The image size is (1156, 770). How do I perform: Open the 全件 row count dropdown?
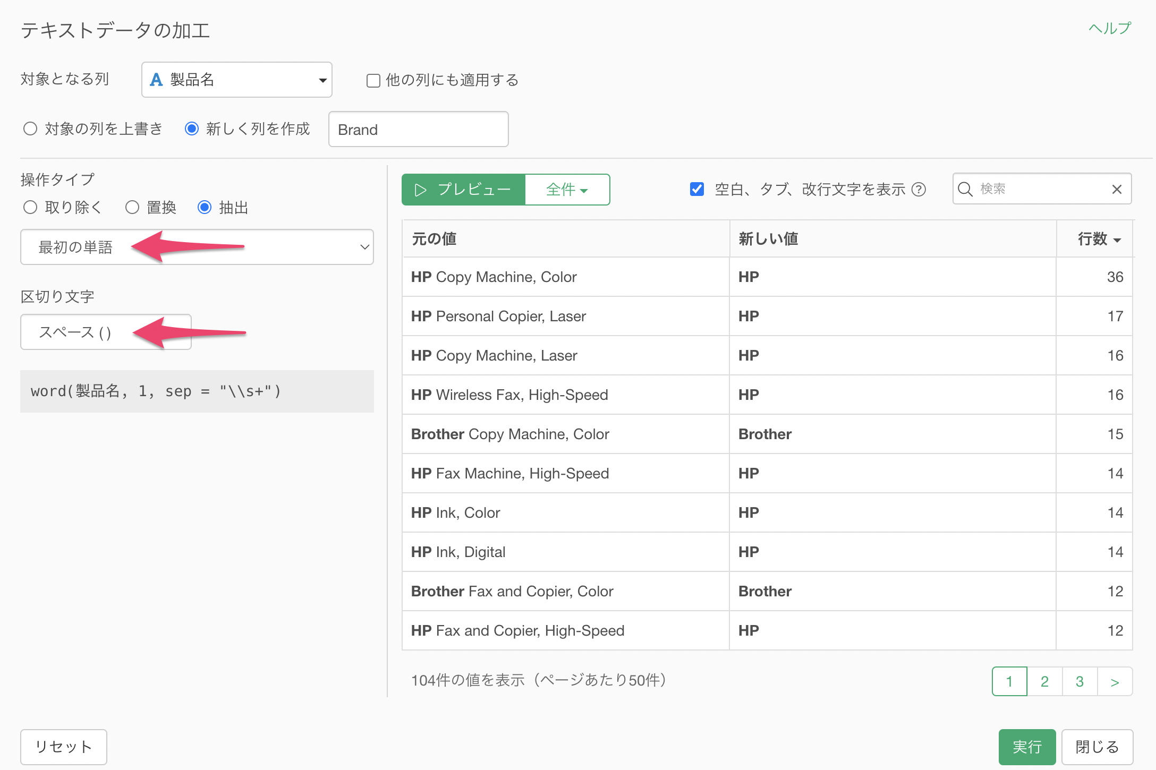tap(567, 190)
